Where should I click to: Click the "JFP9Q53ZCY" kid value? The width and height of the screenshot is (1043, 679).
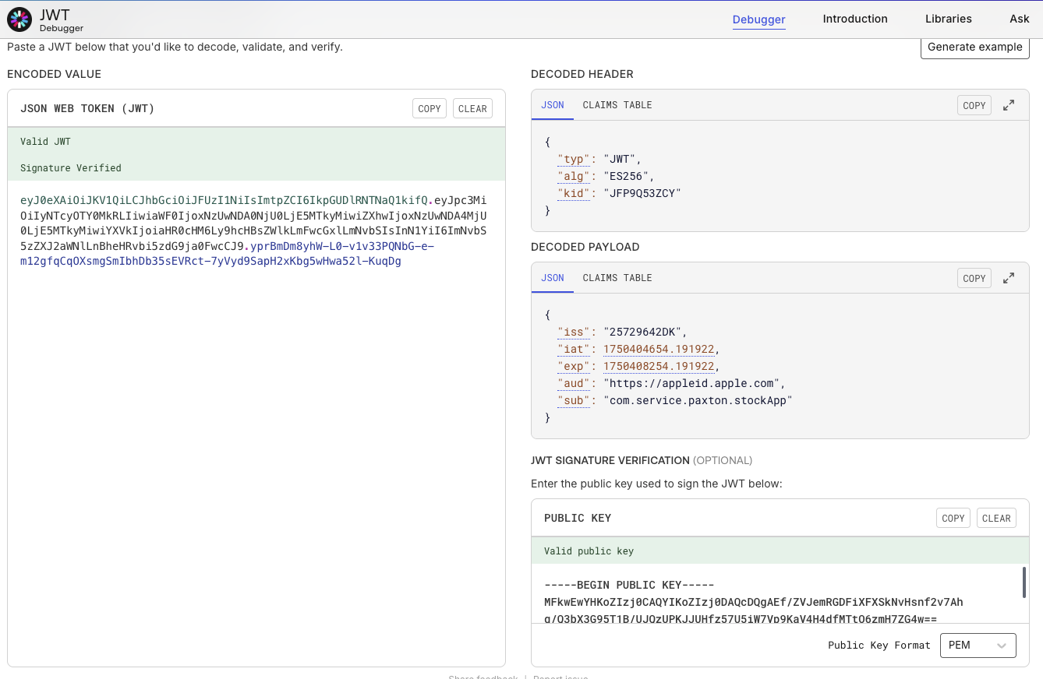pos(642,193)
